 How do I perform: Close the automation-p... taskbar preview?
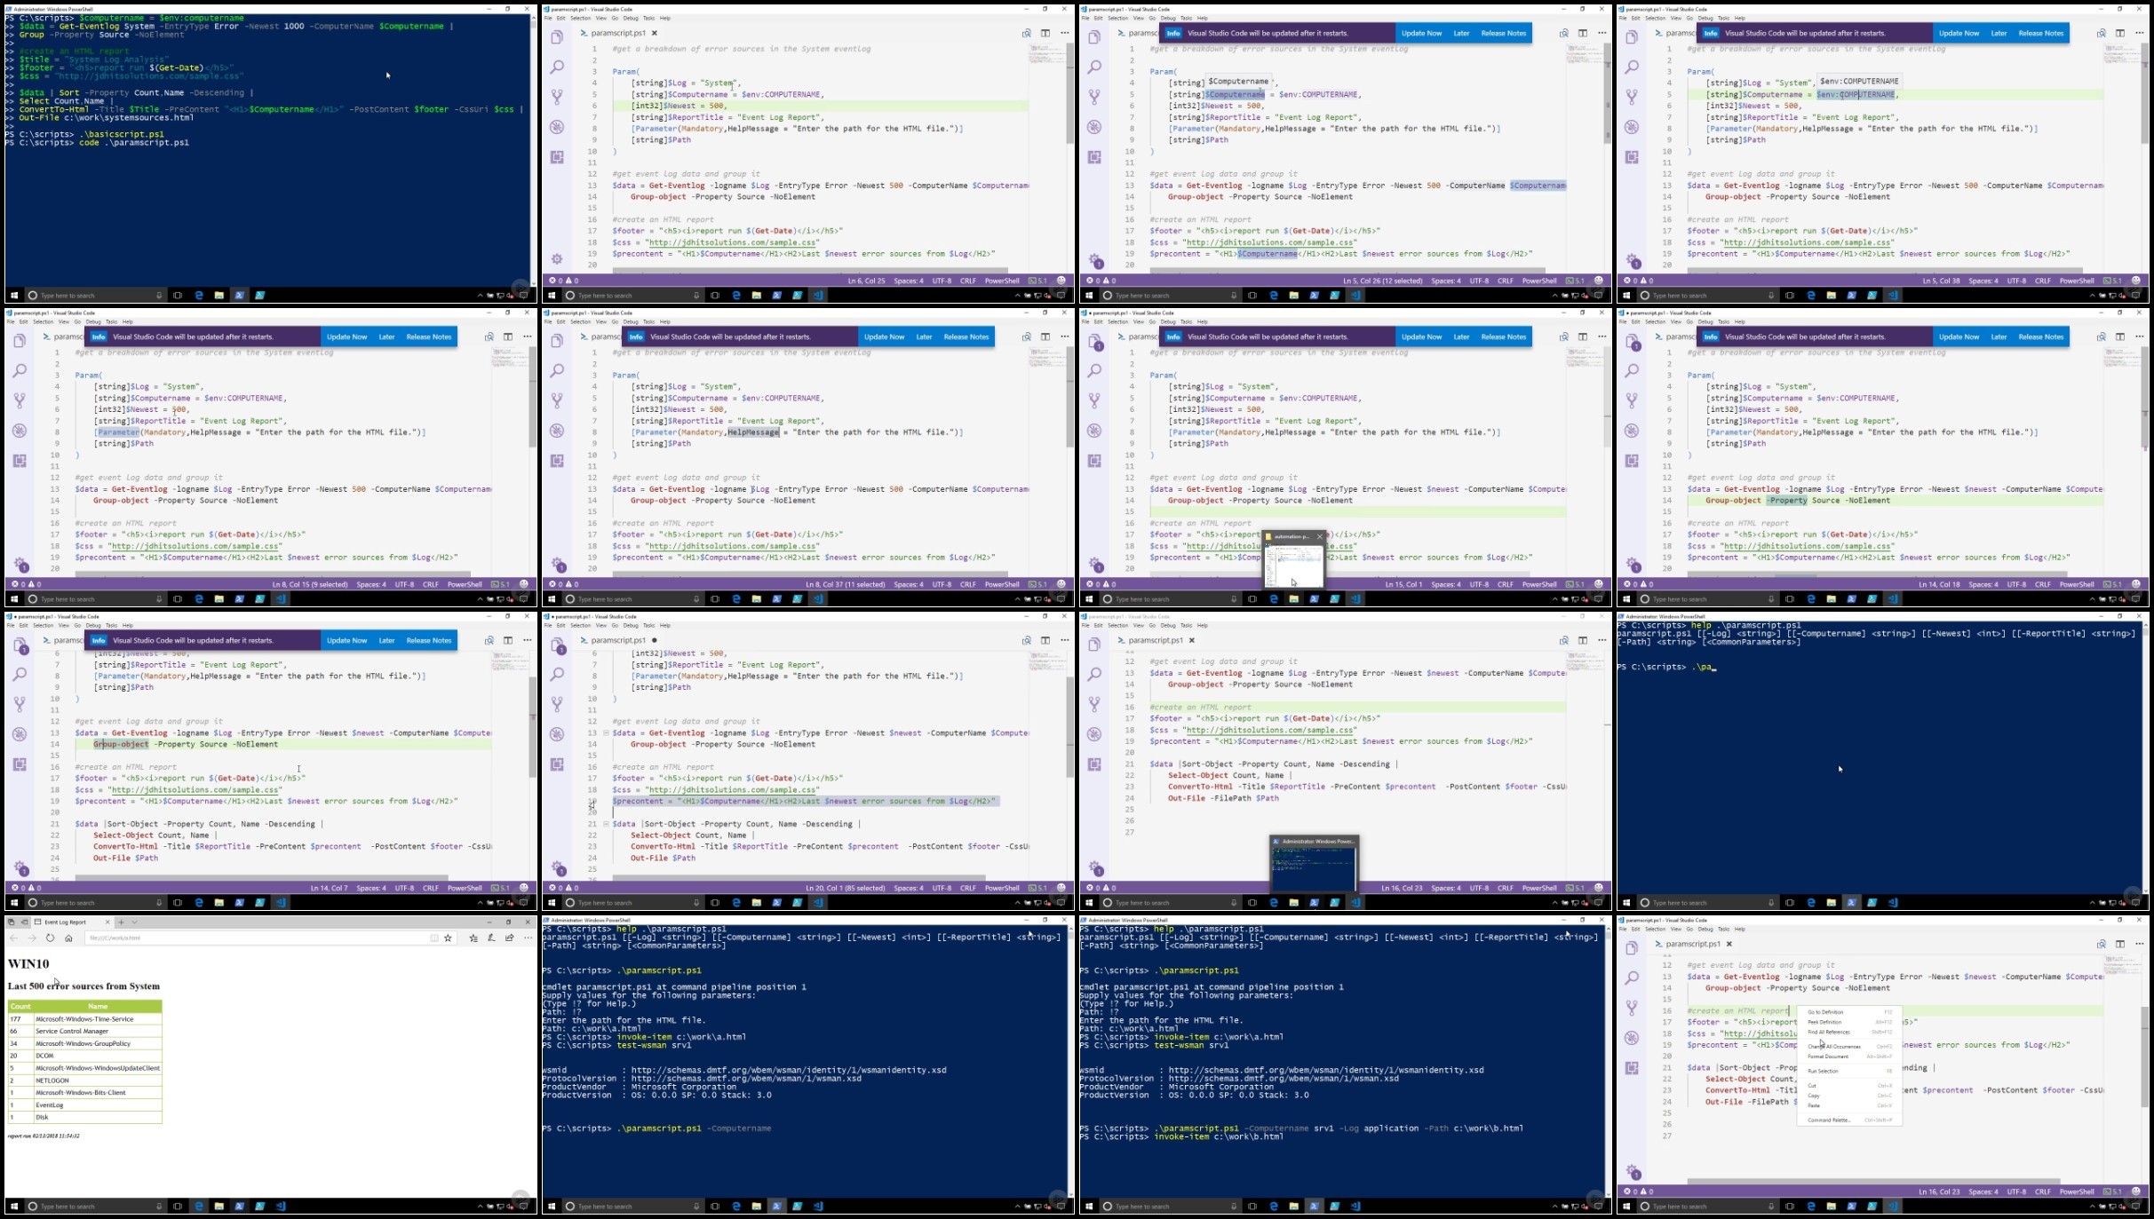[1319, 536]
